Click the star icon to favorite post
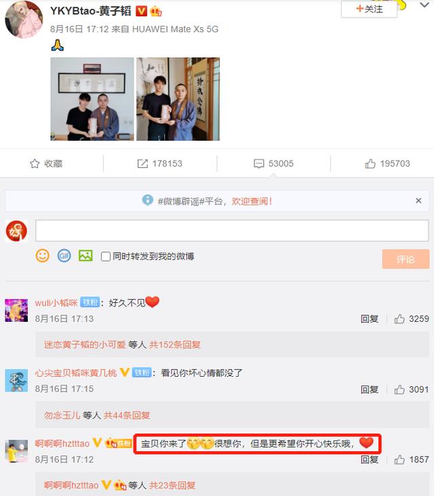 point(35,163)
